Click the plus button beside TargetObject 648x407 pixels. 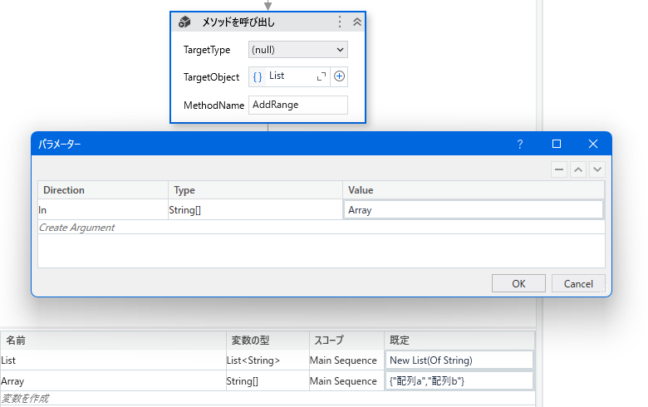(339, 76)
